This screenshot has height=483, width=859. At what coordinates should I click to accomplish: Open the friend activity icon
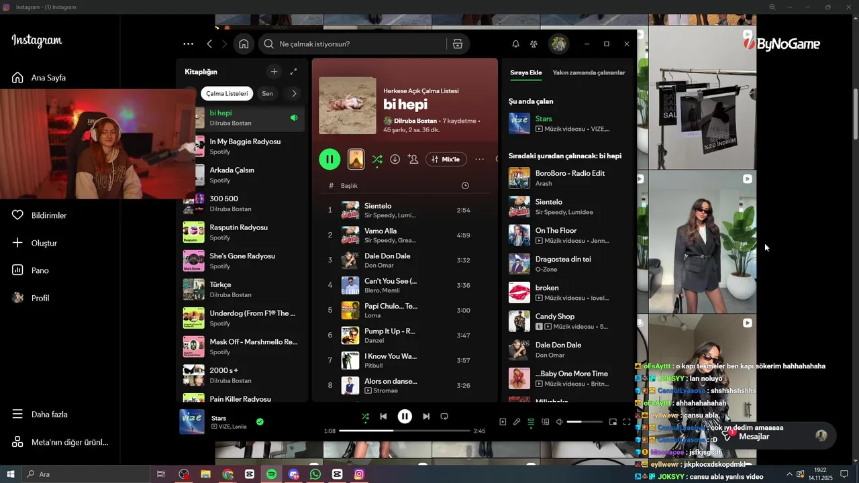pyautogui.click(x=534, y=44)
